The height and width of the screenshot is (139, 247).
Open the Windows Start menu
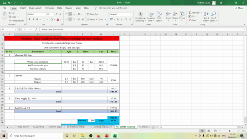4,136
